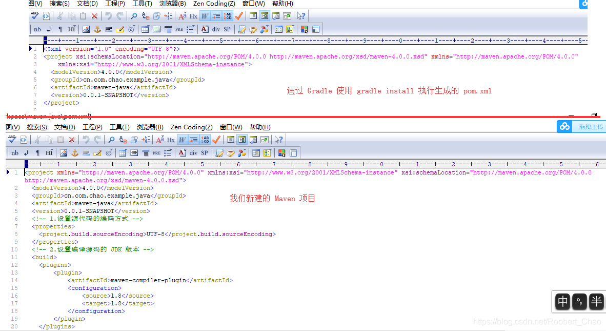The image size is (606, 331).
Task: Click highlight comment pencil icon in lower toolbar
Action: coord(97,153)
